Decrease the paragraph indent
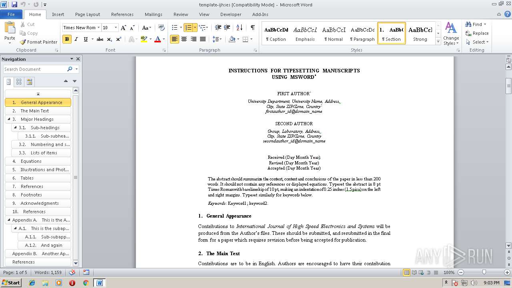 click(218, 28)
